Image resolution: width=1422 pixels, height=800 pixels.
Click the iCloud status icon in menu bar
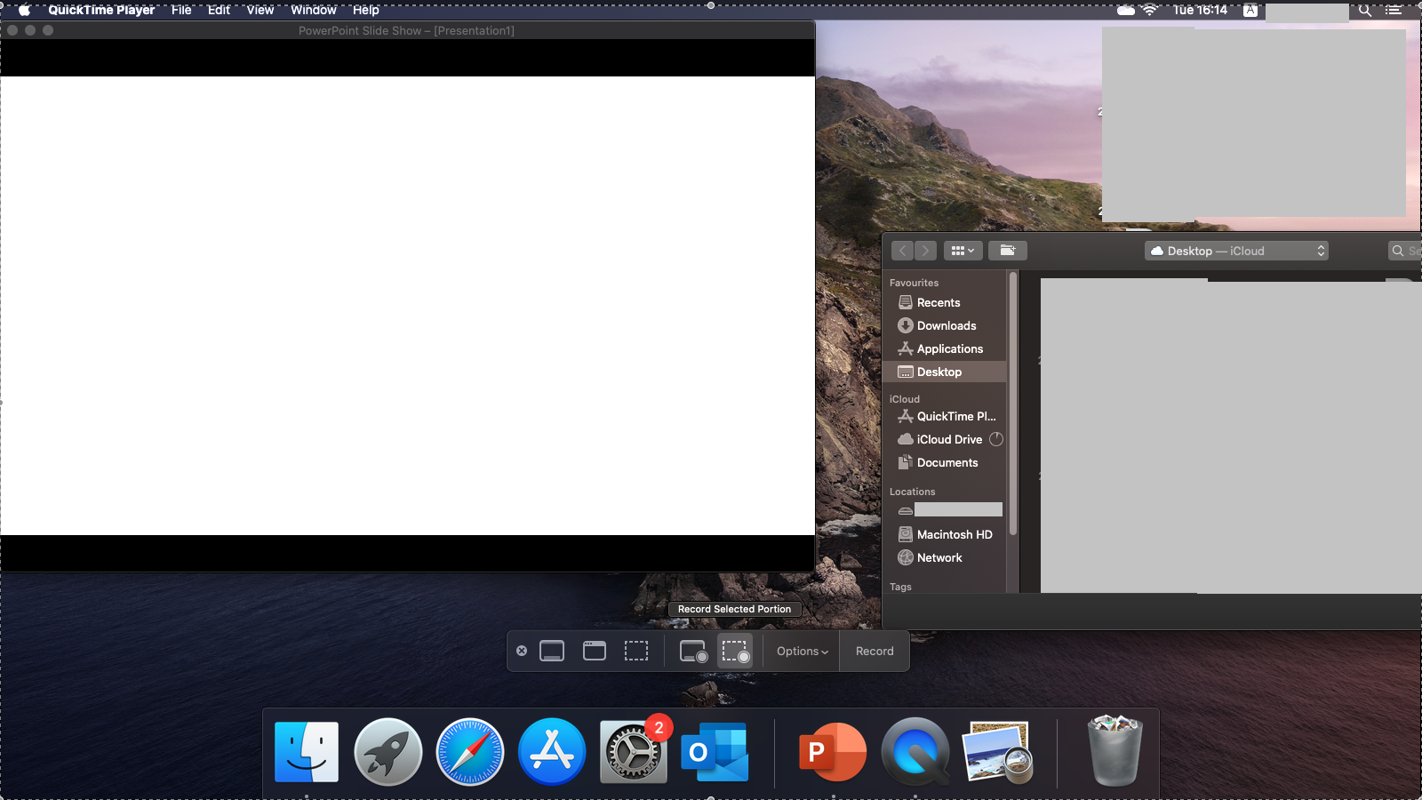click(1125, 10)
